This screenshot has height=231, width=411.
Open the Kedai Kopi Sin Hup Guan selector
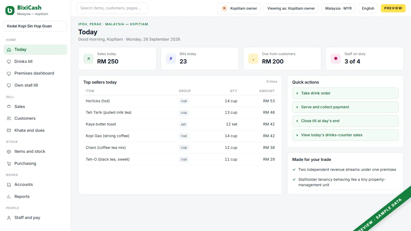(x=35, y=26)
